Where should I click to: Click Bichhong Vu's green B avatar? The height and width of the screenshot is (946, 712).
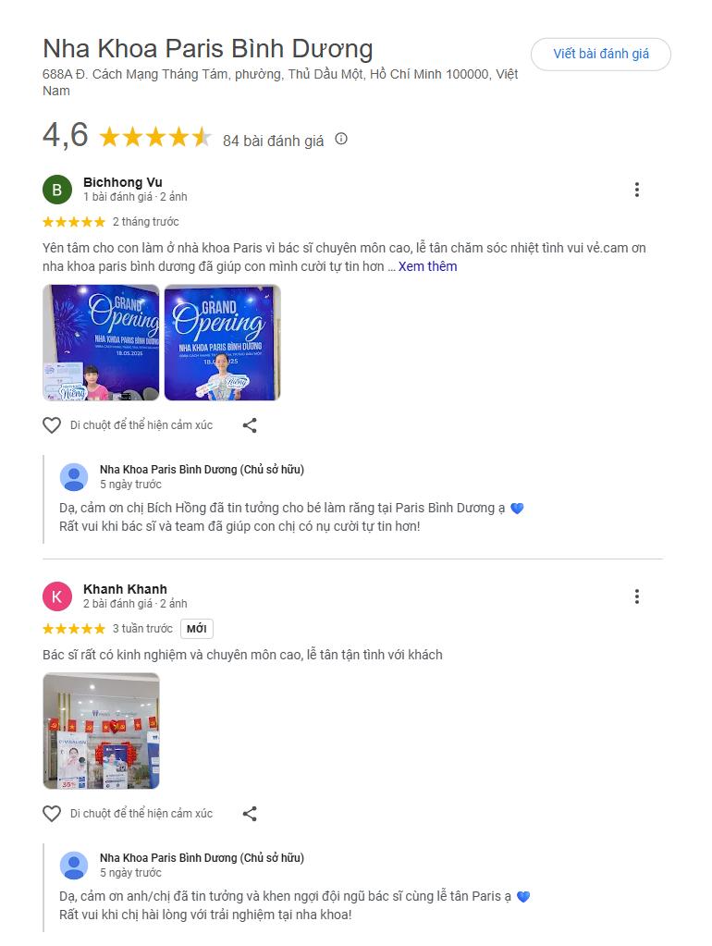(x=57, y=190)
